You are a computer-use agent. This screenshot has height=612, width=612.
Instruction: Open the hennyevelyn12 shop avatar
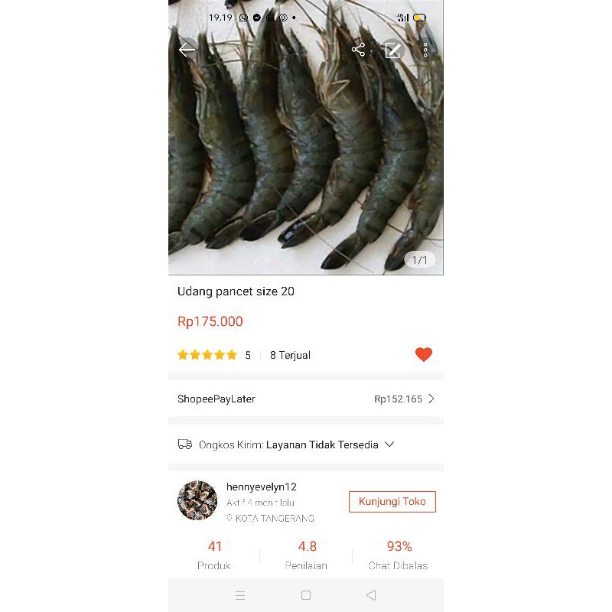(197, 501)
